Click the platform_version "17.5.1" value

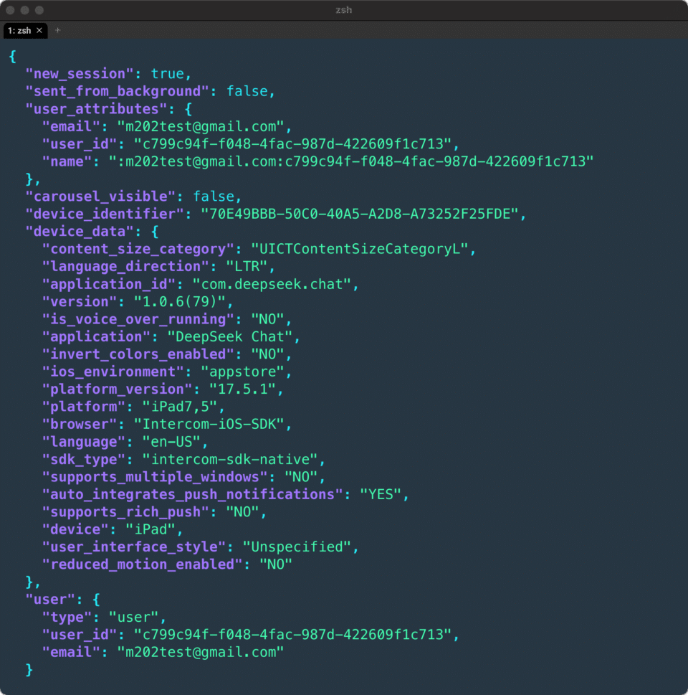[x=242, y=389]
